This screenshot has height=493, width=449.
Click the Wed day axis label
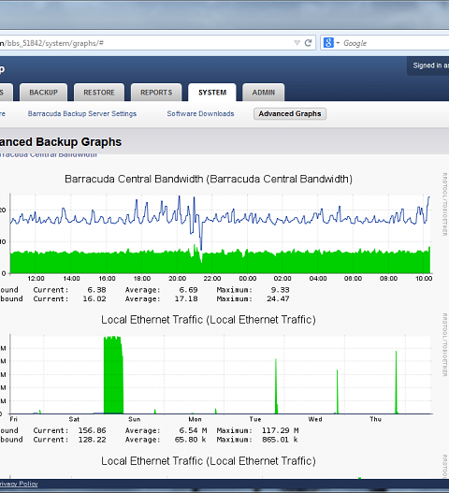315,419
